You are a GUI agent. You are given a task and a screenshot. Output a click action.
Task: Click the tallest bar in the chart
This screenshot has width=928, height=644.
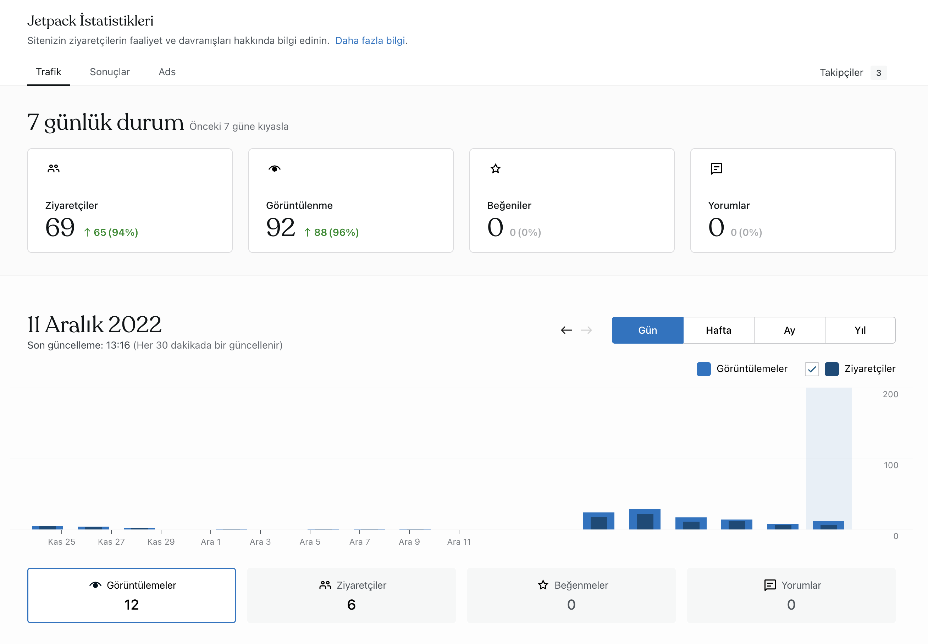point(645,519)
